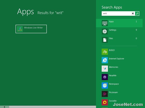Screen dimensions: 145x108
Task: Search within the BUILD app label
Action: tap(112, 50)
